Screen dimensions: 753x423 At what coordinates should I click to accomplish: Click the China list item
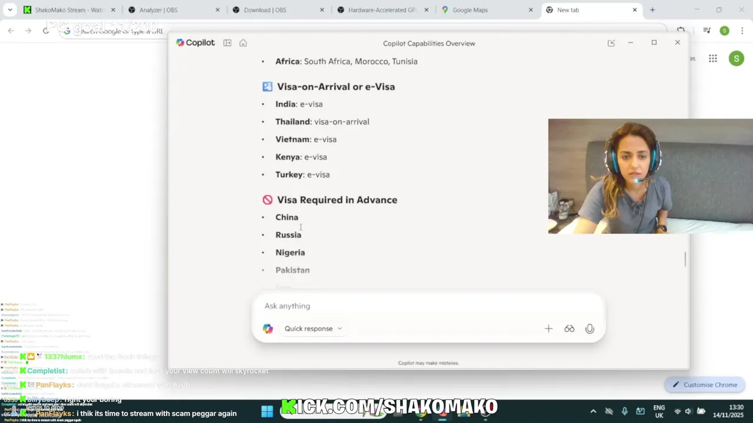286,217
